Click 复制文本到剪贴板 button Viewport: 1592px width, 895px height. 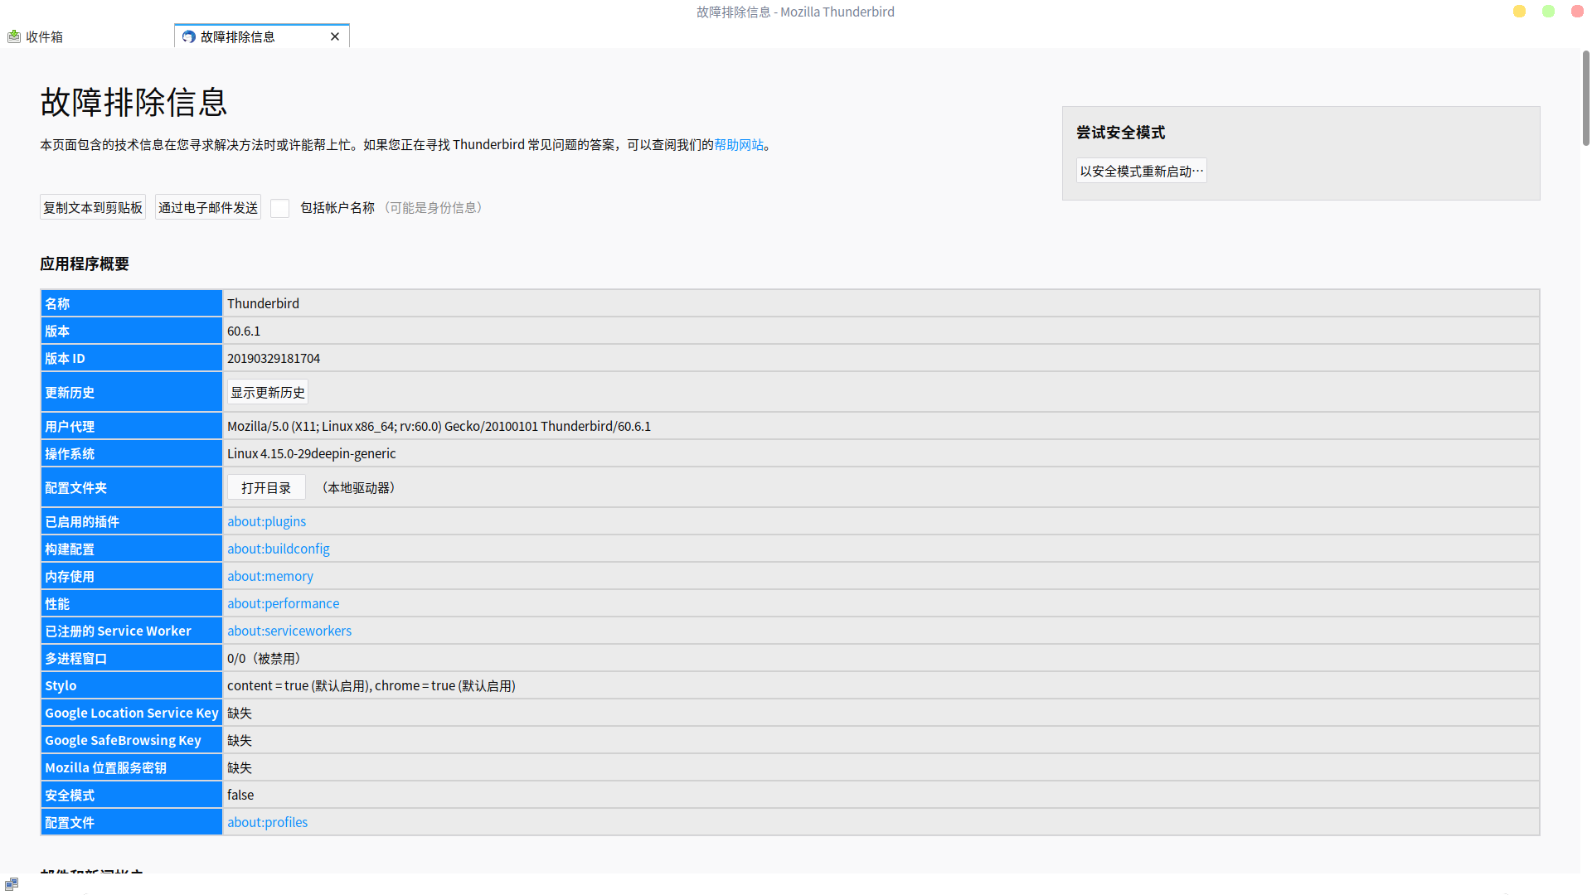[93, 207]
